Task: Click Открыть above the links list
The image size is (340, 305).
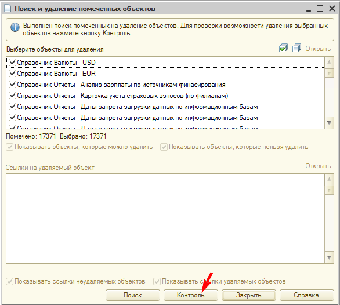Action: click(318, 166)
